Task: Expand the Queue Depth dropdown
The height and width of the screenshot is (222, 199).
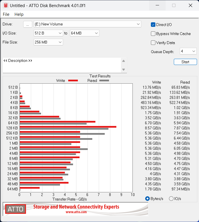Action: [188, 51]
